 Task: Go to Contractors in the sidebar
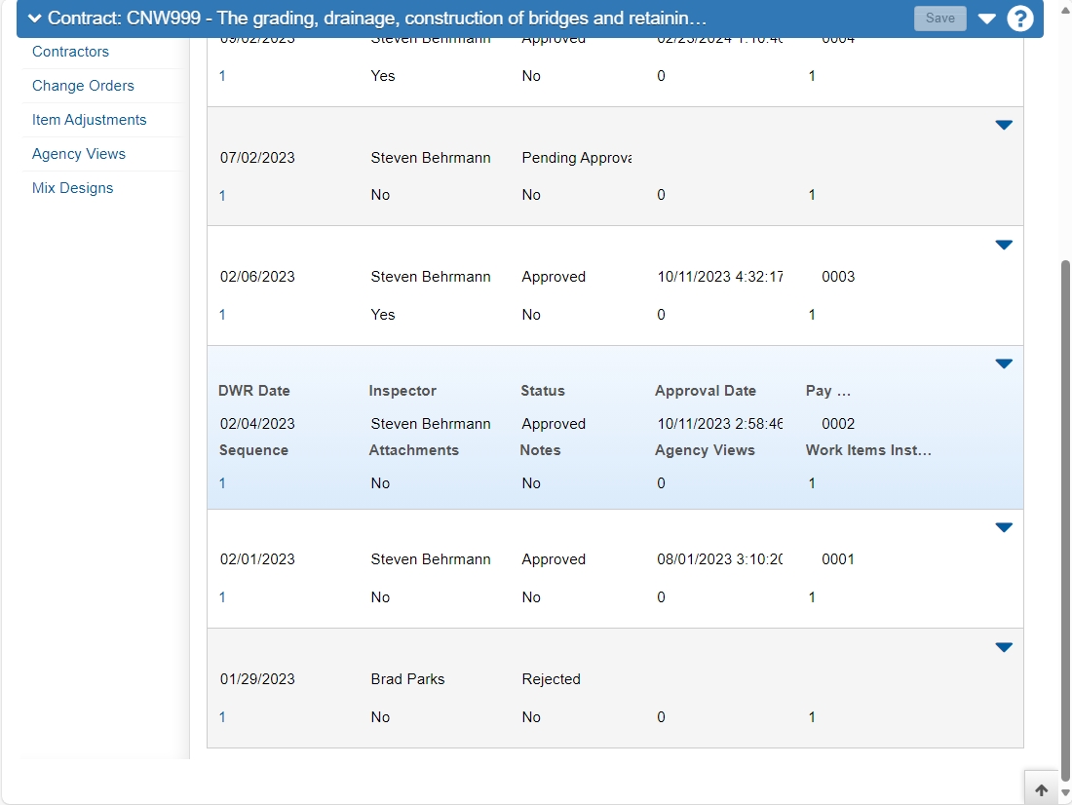pyautogui.click(x=70, y=52)
